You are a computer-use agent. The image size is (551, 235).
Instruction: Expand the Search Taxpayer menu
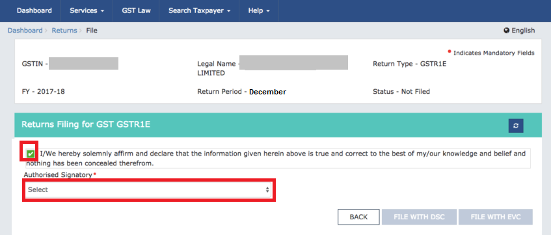point(199,10)
